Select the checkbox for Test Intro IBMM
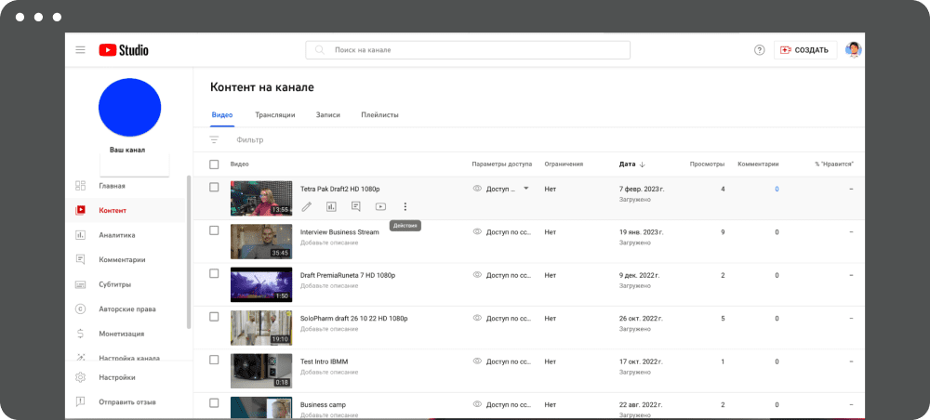Image resolution: width=930 pixels, height=420 pixels. pos(214,360)
